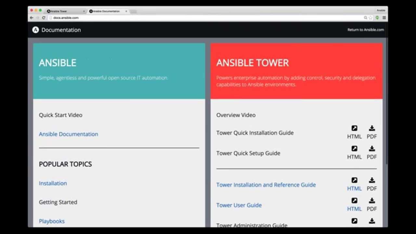Click the green extension icon in toolbar
The width and height of the screenshot is (416, 234).
tap(377, 18)
